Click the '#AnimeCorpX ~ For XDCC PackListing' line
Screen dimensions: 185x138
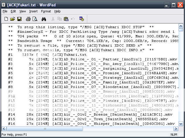click(x=91, y=32)
